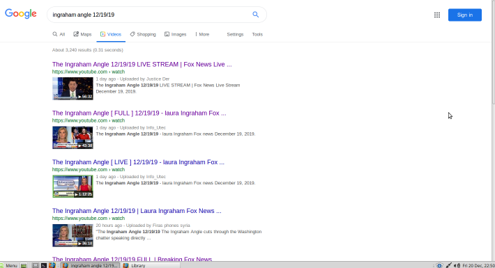Screen dimensions: 495x268
Task: Select the Videos tab
Action: (x=111, y=34)
